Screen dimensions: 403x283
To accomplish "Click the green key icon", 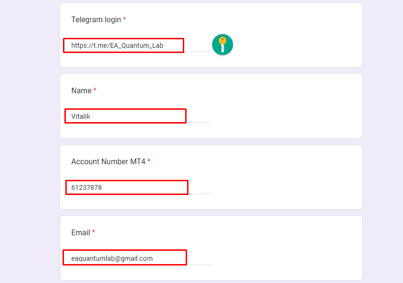I will click(x=222, y=45).
